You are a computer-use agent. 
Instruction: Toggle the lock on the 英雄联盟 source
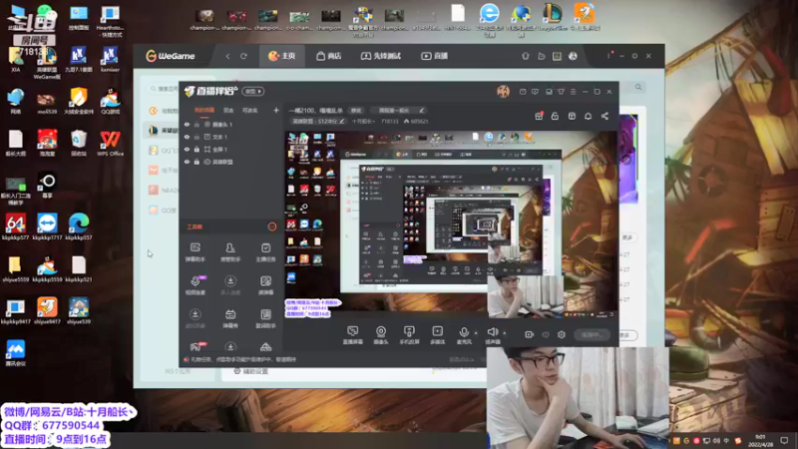pos(197,162)
